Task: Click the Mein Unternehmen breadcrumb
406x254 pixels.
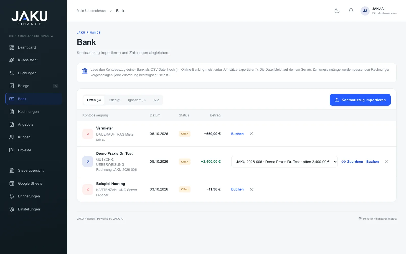Action: 91,11
